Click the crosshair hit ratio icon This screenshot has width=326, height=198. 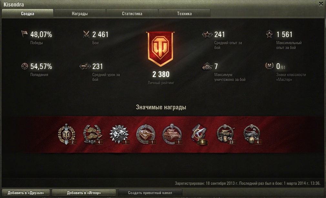[25, 66]
